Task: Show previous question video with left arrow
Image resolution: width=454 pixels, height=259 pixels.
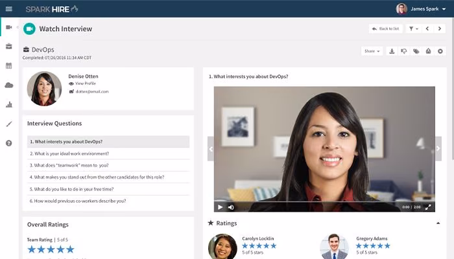Action: click(x=211, y=149)
